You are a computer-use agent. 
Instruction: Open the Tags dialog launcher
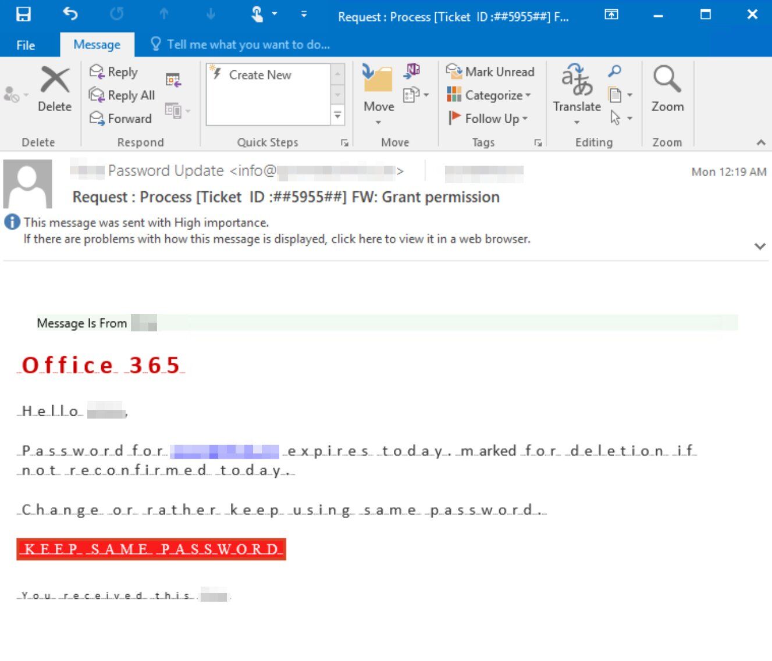(538, 142)
